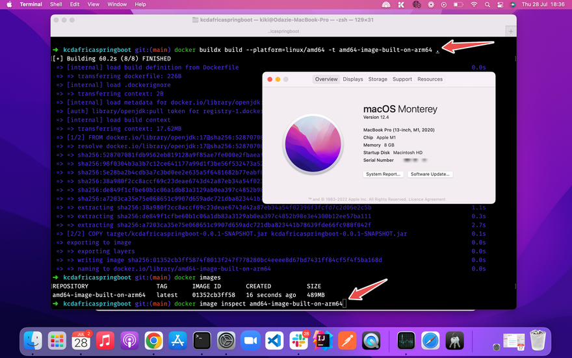Click the Version 12.4 text
This screenshot has width=572, height=358.
pyautogui.click(x=376, y=118)
